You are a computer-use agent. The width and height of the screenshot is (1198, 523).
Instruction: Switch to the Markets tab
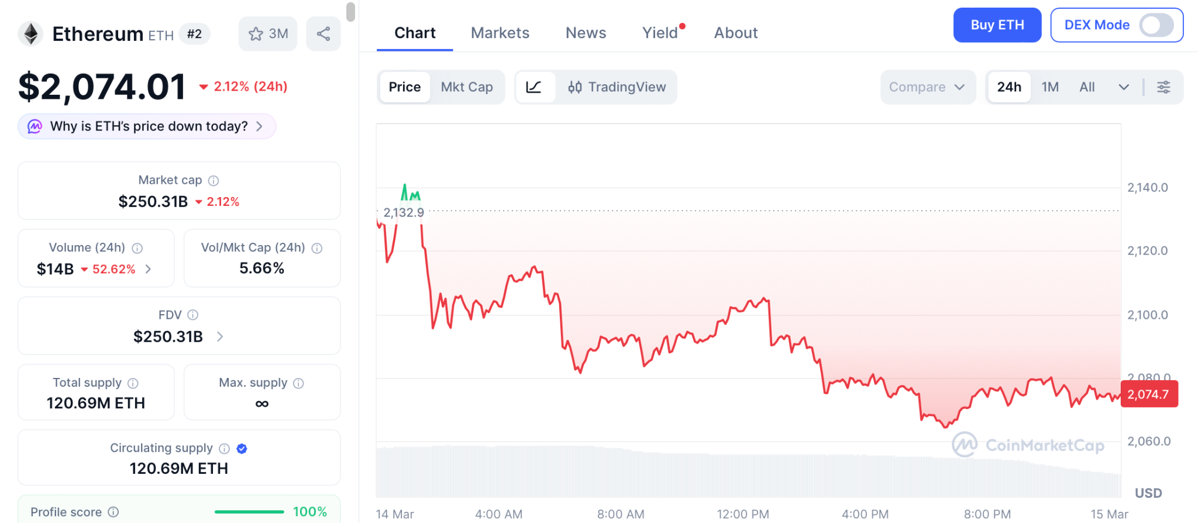tap(500, 33)
